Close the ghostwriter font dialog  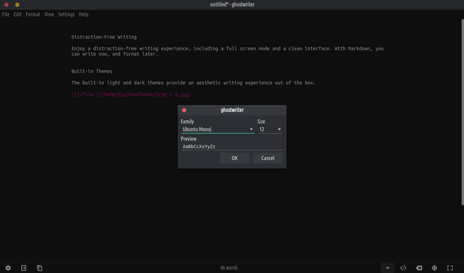coord(184,110)
